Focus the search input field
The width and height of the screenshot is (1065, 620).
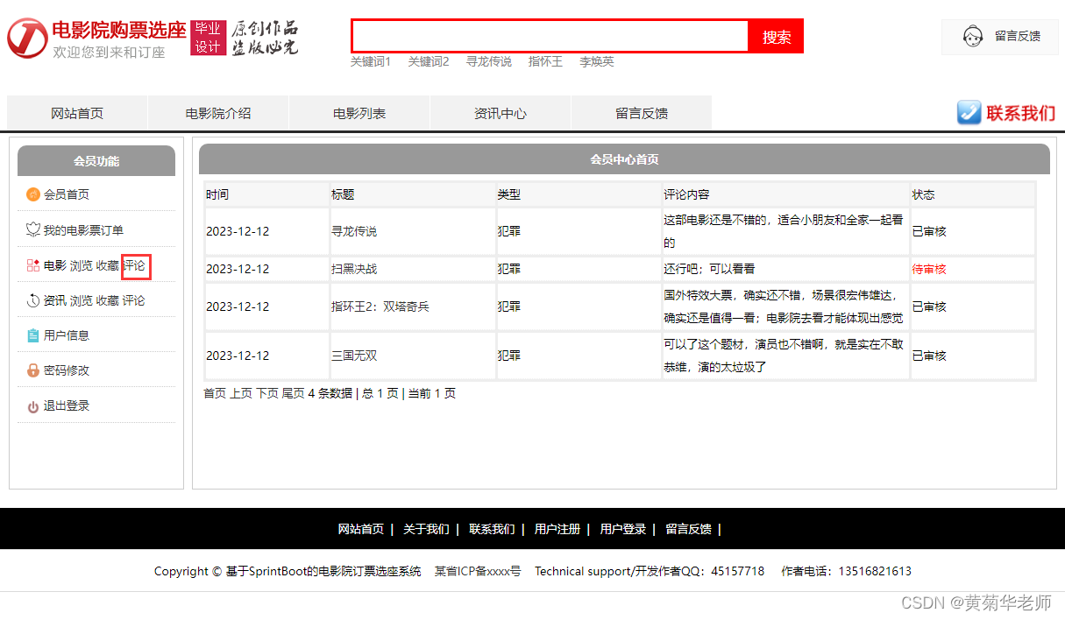pyautogui.click(x=550, y=36)
